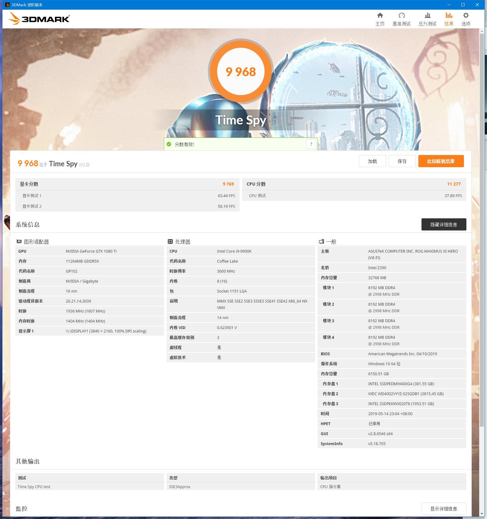487x519 pixels.
Task: Open the 选项 options tab
Action: (x=465, y=19)
